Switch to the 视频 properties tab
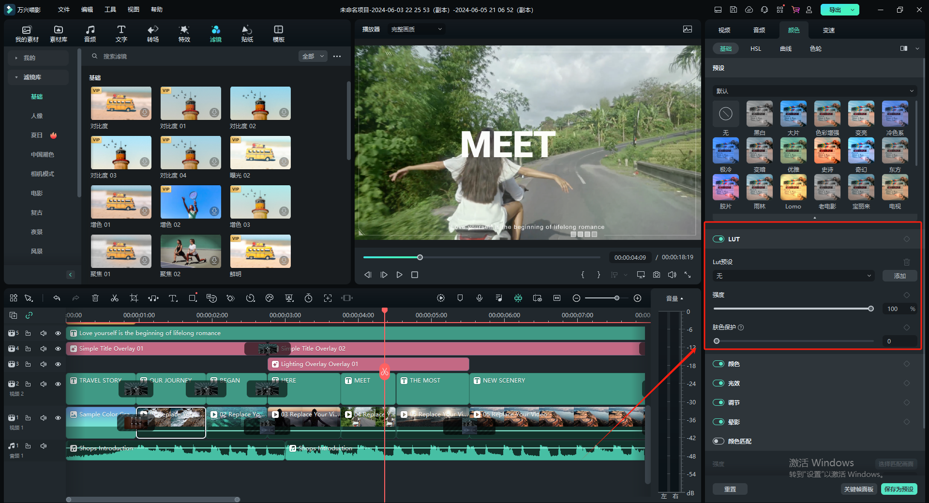Image resolution: width=929 pixels, height=503 pixels. [x=724, y=30]
